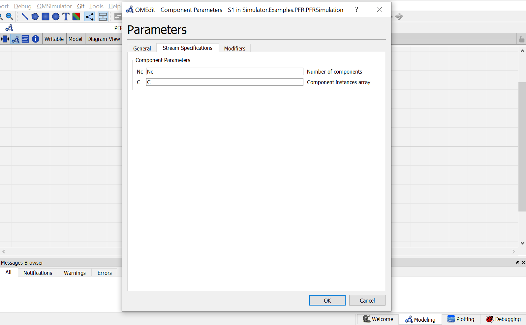Click the lock icon in model bar
526x325 pixels.
point(521,39)
